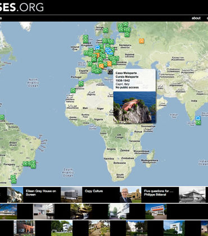Viewport: 208px width, 236px height.
Task: Open the Eileen Gray House on Screen article
Action: coord(41,193)
